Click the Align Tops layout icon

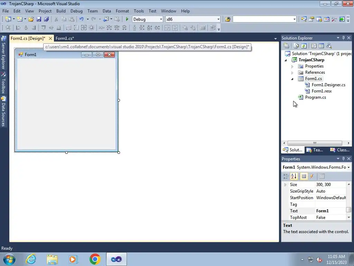(44, 28)
